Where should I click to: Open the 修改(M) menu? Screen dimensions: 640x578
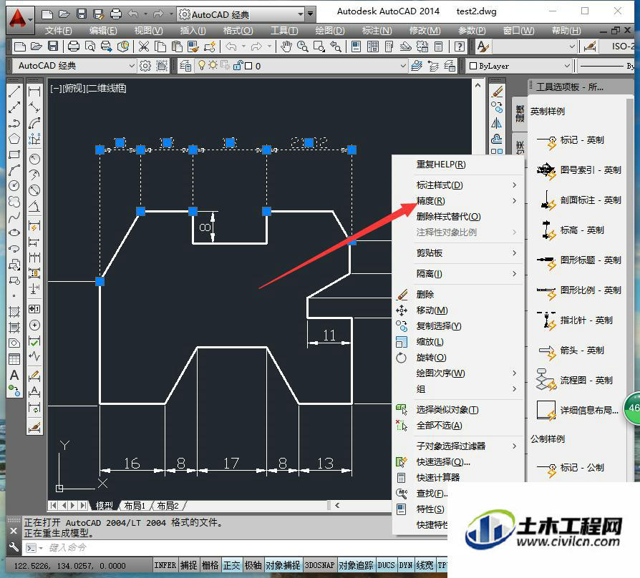[425, 31]
